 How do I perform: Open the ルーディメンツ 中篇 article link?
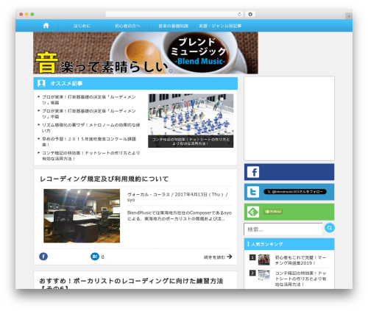(x=89, y=114)
